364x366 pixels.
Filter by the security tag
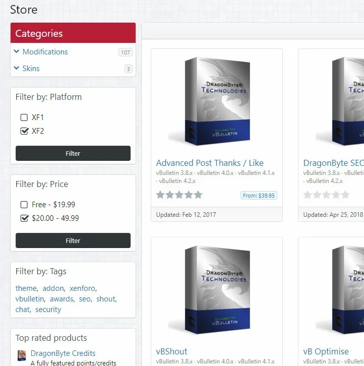coord(48,309)
